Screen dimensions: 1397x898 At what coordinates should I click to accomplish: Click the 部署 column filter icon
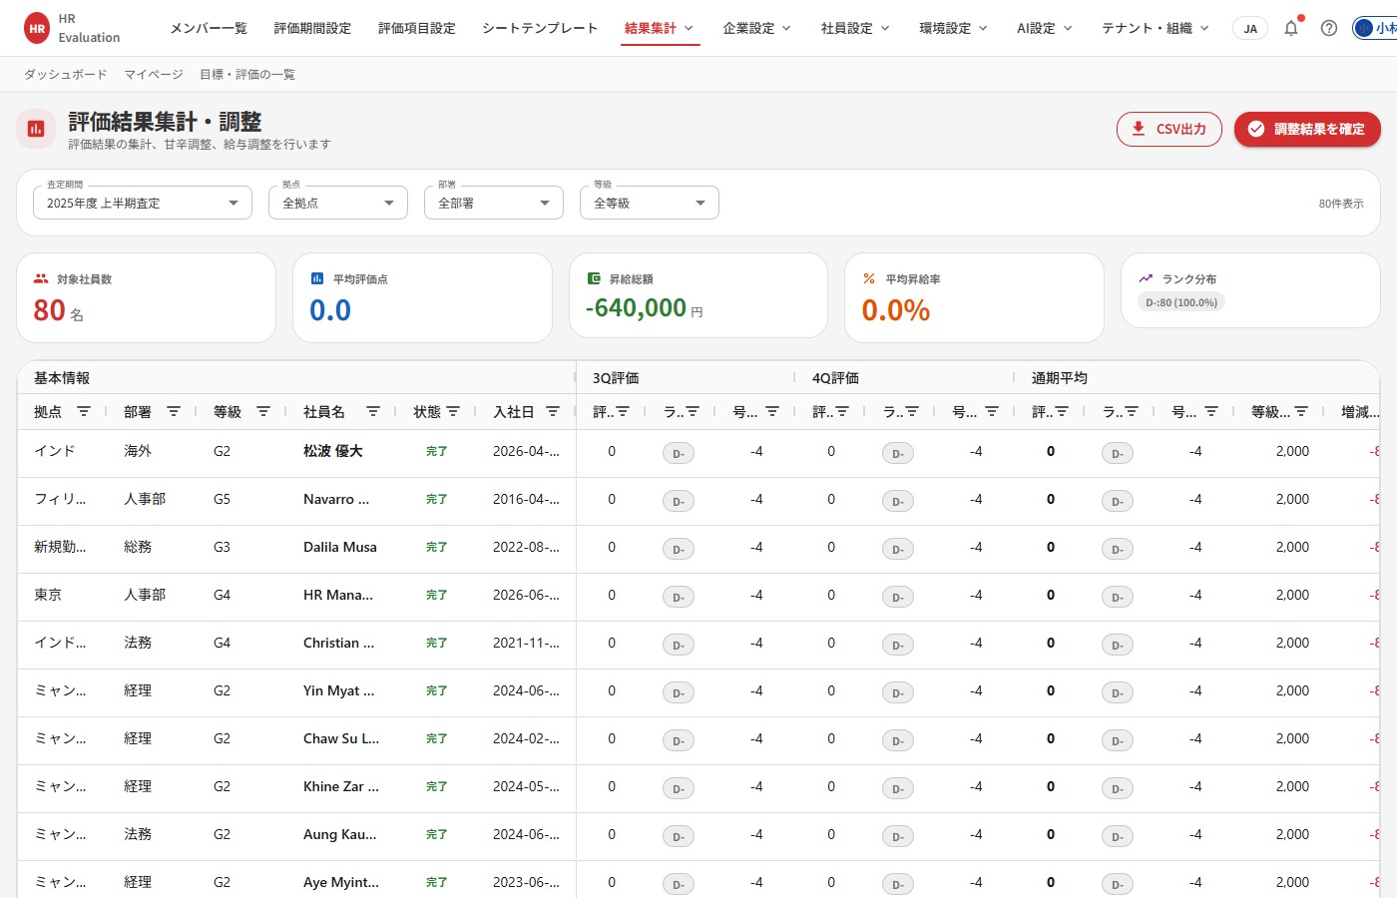point(174,411)
